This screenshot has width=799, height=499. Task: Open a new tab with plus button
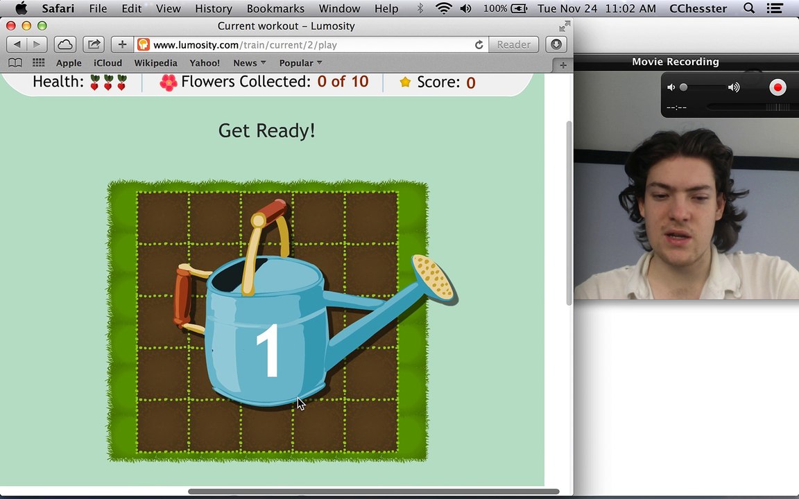[563, 64]
